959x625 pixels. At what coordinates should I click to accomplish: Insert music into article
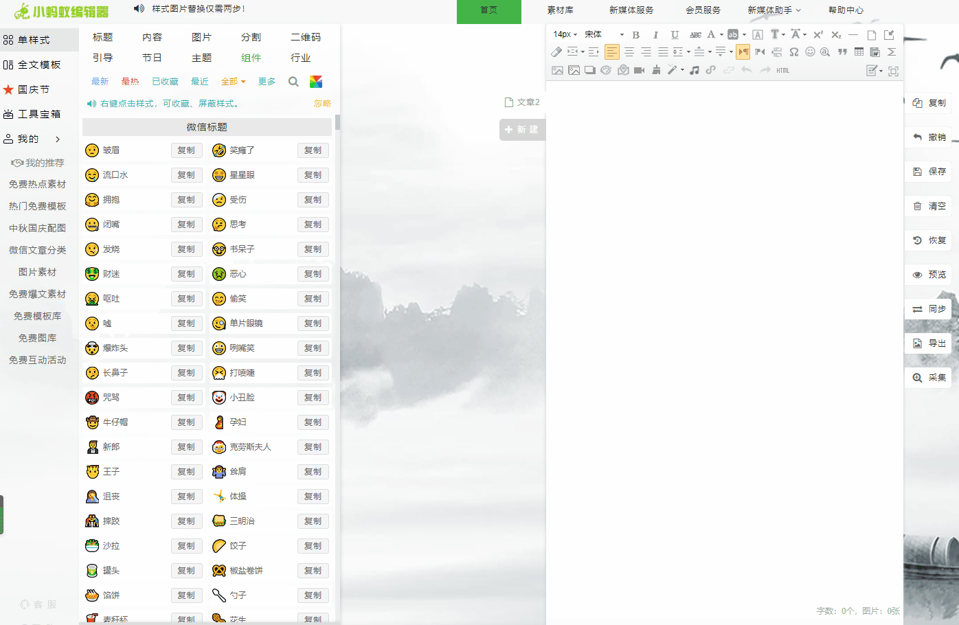[x=695, y=70]
